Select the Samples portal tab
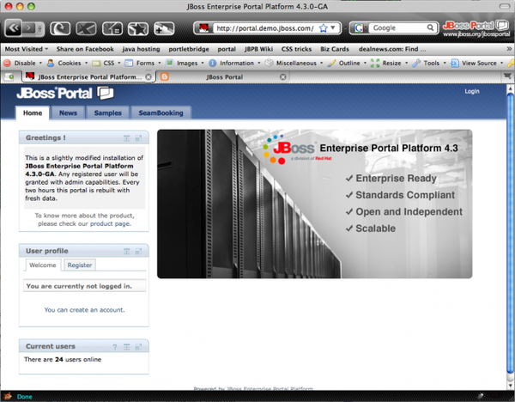 (108, 113)
